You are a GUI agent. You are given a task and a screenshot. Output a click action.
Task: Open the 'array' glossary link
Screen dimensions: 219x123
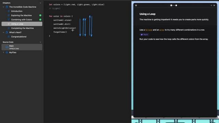click(x=162, y=30)
